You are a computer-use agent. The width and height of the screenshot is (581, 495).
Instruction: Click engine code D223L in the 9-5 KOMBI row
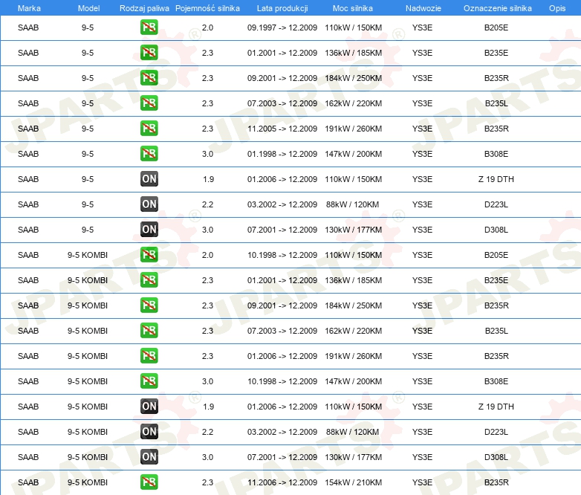[496, 432]
